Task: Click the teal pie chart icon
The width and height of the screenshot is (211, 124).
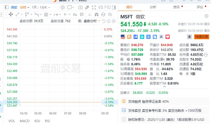Action: pos(142,37)
